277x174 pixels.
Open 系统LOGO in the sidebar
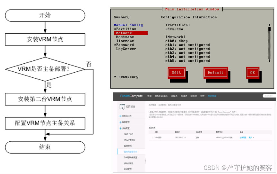pyautogui.click(x=128, y=134)
